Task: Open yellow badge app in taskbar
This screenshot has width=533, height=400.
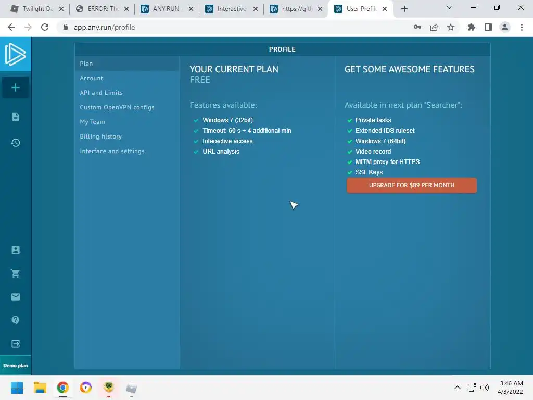Action: pos(109,387)
